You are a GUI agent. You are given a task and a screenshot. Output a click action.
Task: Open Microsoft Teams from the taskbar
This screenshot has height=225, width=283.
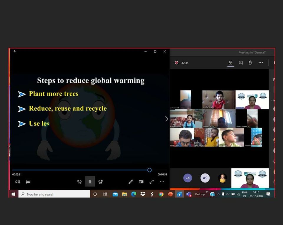pyautogui.click(x=189, y=194)
